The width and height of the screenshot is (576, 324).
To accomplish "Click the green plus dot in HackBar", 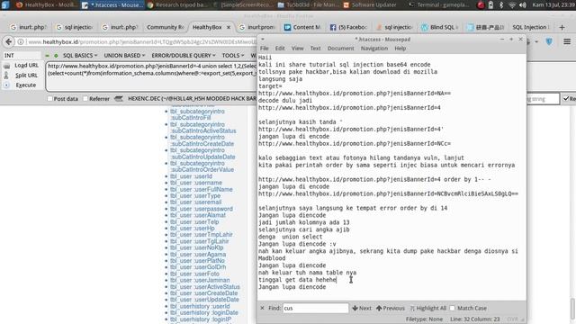I will click(x=56, y=56).
